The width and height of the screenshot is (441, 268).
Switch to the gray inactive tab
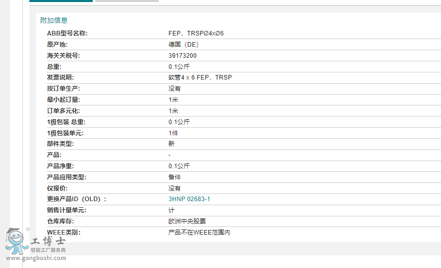click(127, 1)
